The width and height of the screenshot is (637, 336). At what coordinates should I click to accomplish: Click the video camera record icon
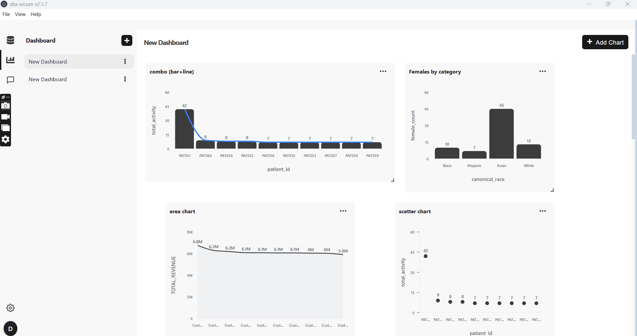6,117
